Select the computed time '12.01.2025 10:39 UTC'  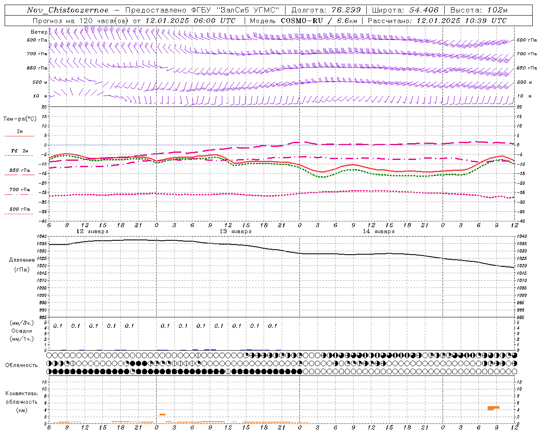[x=462, y=21]
